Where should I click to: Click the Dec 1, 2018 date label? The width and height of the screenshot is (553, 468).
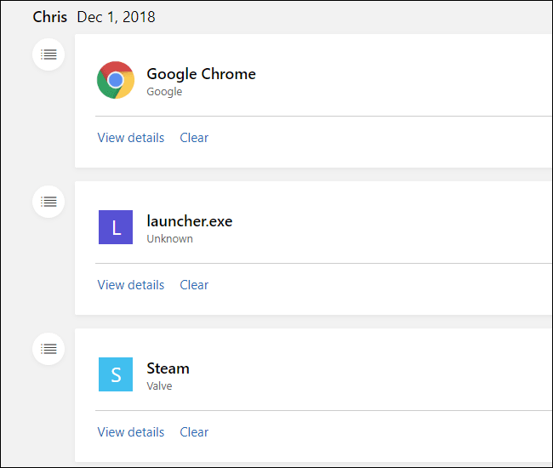coord(116,17)
